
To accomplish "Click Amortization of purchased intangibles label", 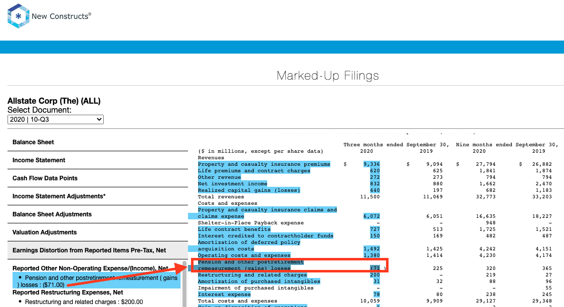I will click(259, 281).
